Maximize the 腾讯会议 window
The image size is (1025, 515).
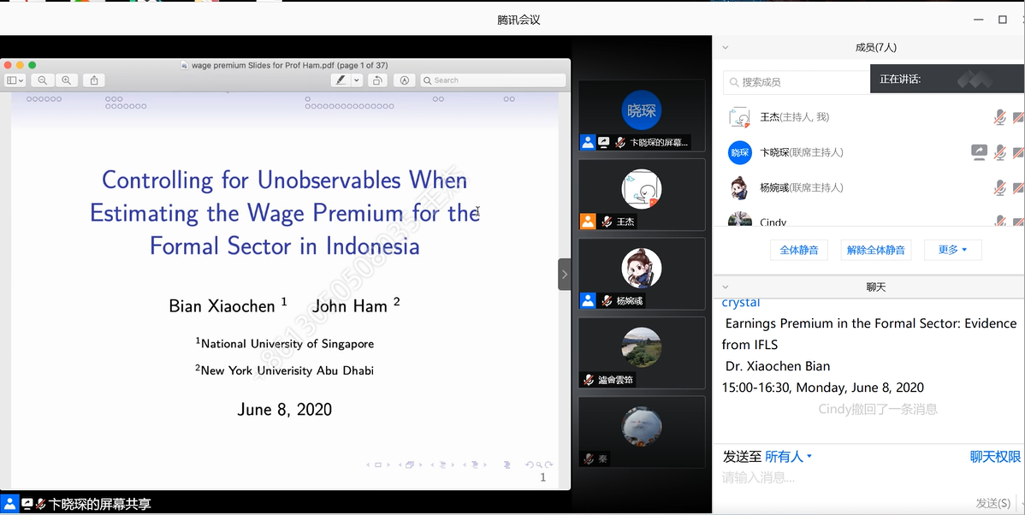(1002, 20)
